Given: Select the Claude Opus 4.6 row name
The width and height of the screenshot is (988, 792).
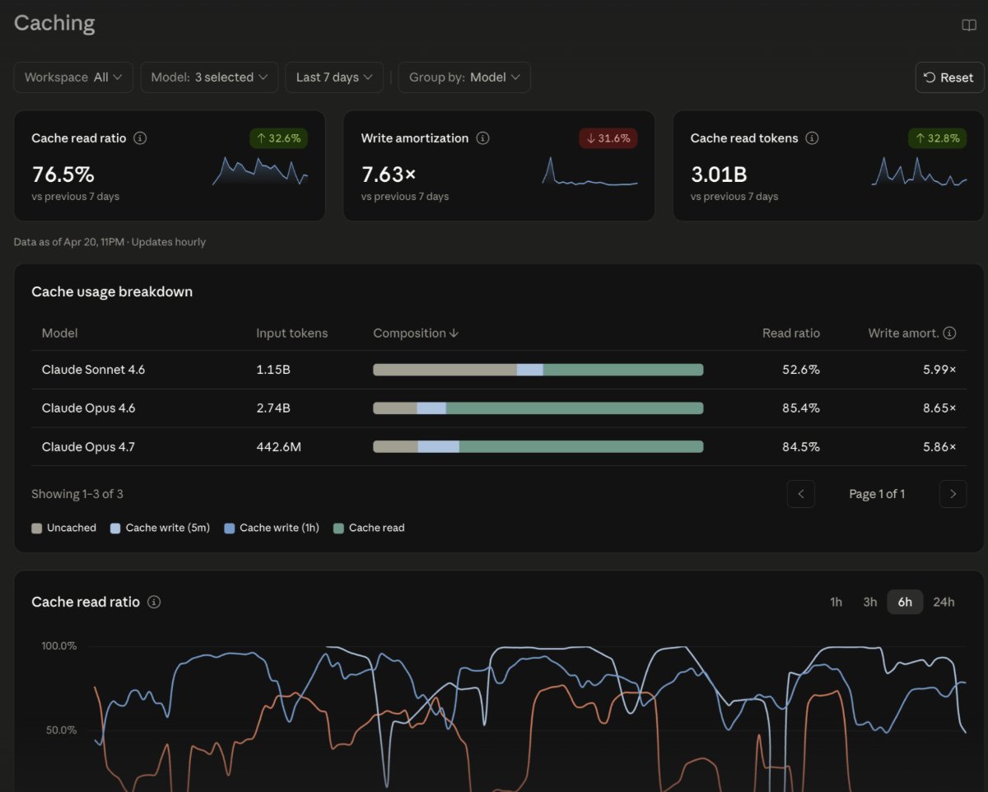Looking at the screenshot, I should [89, 408].
